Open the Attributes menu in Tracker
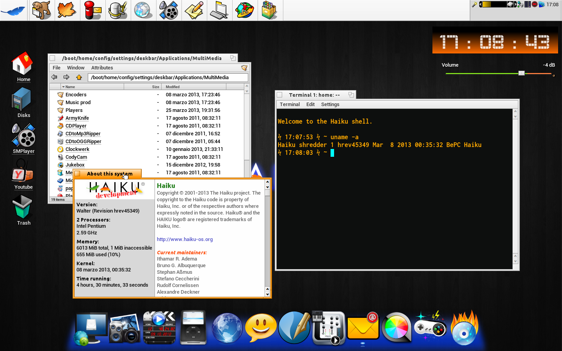Screen dimensions: 562x351 click(102, 68)
